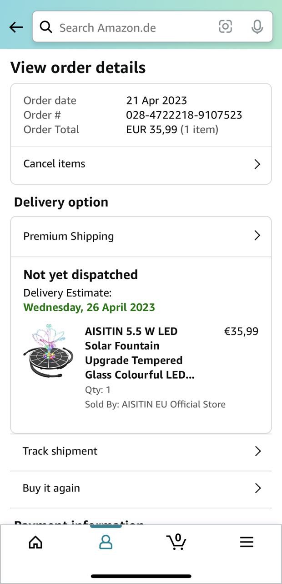Screen dimensions: 282x584
Task: Expand the Premium Shipping chevron
Action: (x=257, y=235)
